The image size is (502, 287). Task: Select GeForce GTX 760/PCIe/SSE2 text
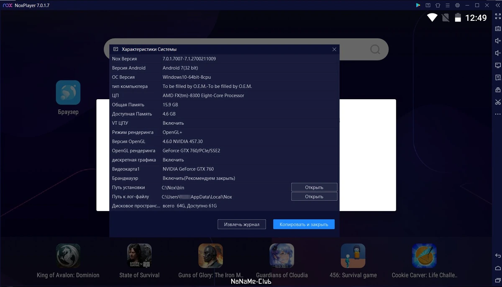pos(191,151)
